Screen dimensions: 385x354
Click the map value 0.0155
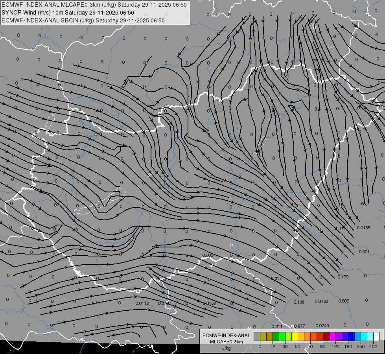click(363, 228)
